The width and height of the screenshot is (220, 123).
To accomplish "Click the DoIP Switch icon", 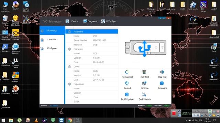I will pos(144,94).
